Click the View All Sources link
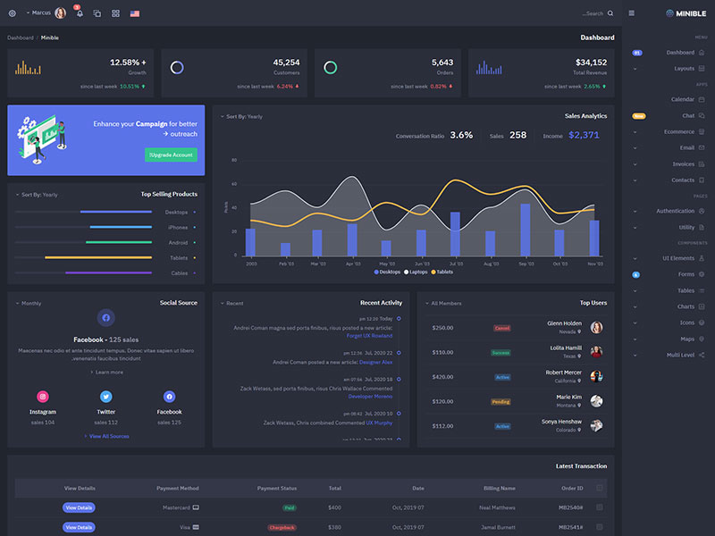Image resolution: width=715 pixels, height=536 pixels. coord(108,436)
